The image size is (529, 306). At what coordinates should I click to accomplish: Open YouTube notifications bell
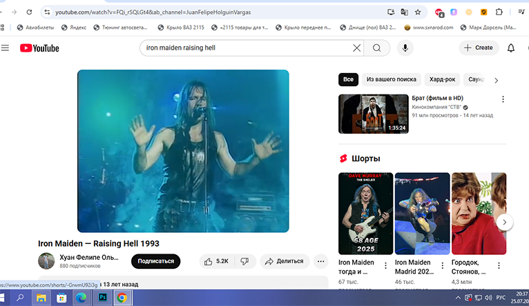511,48
